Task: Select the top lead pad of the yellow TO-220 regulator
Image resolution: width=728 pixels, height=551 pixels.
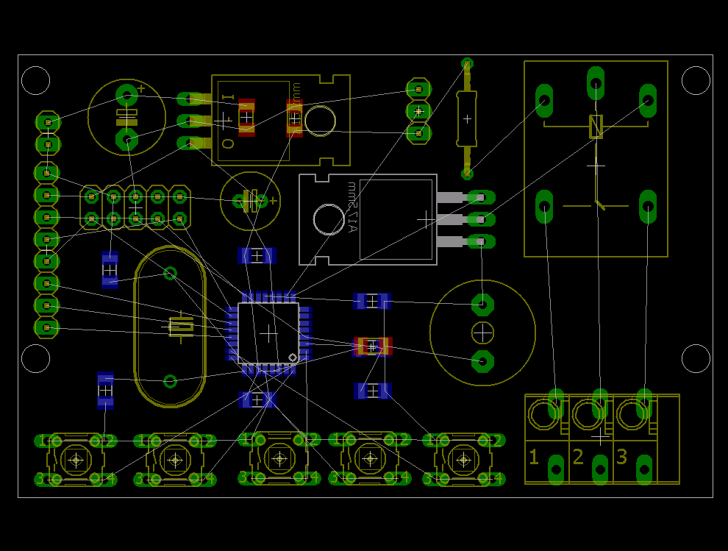Action: 190,99
